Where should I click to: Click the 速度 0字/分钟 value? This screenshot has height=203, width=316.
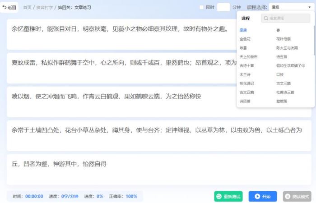(70, 196)
